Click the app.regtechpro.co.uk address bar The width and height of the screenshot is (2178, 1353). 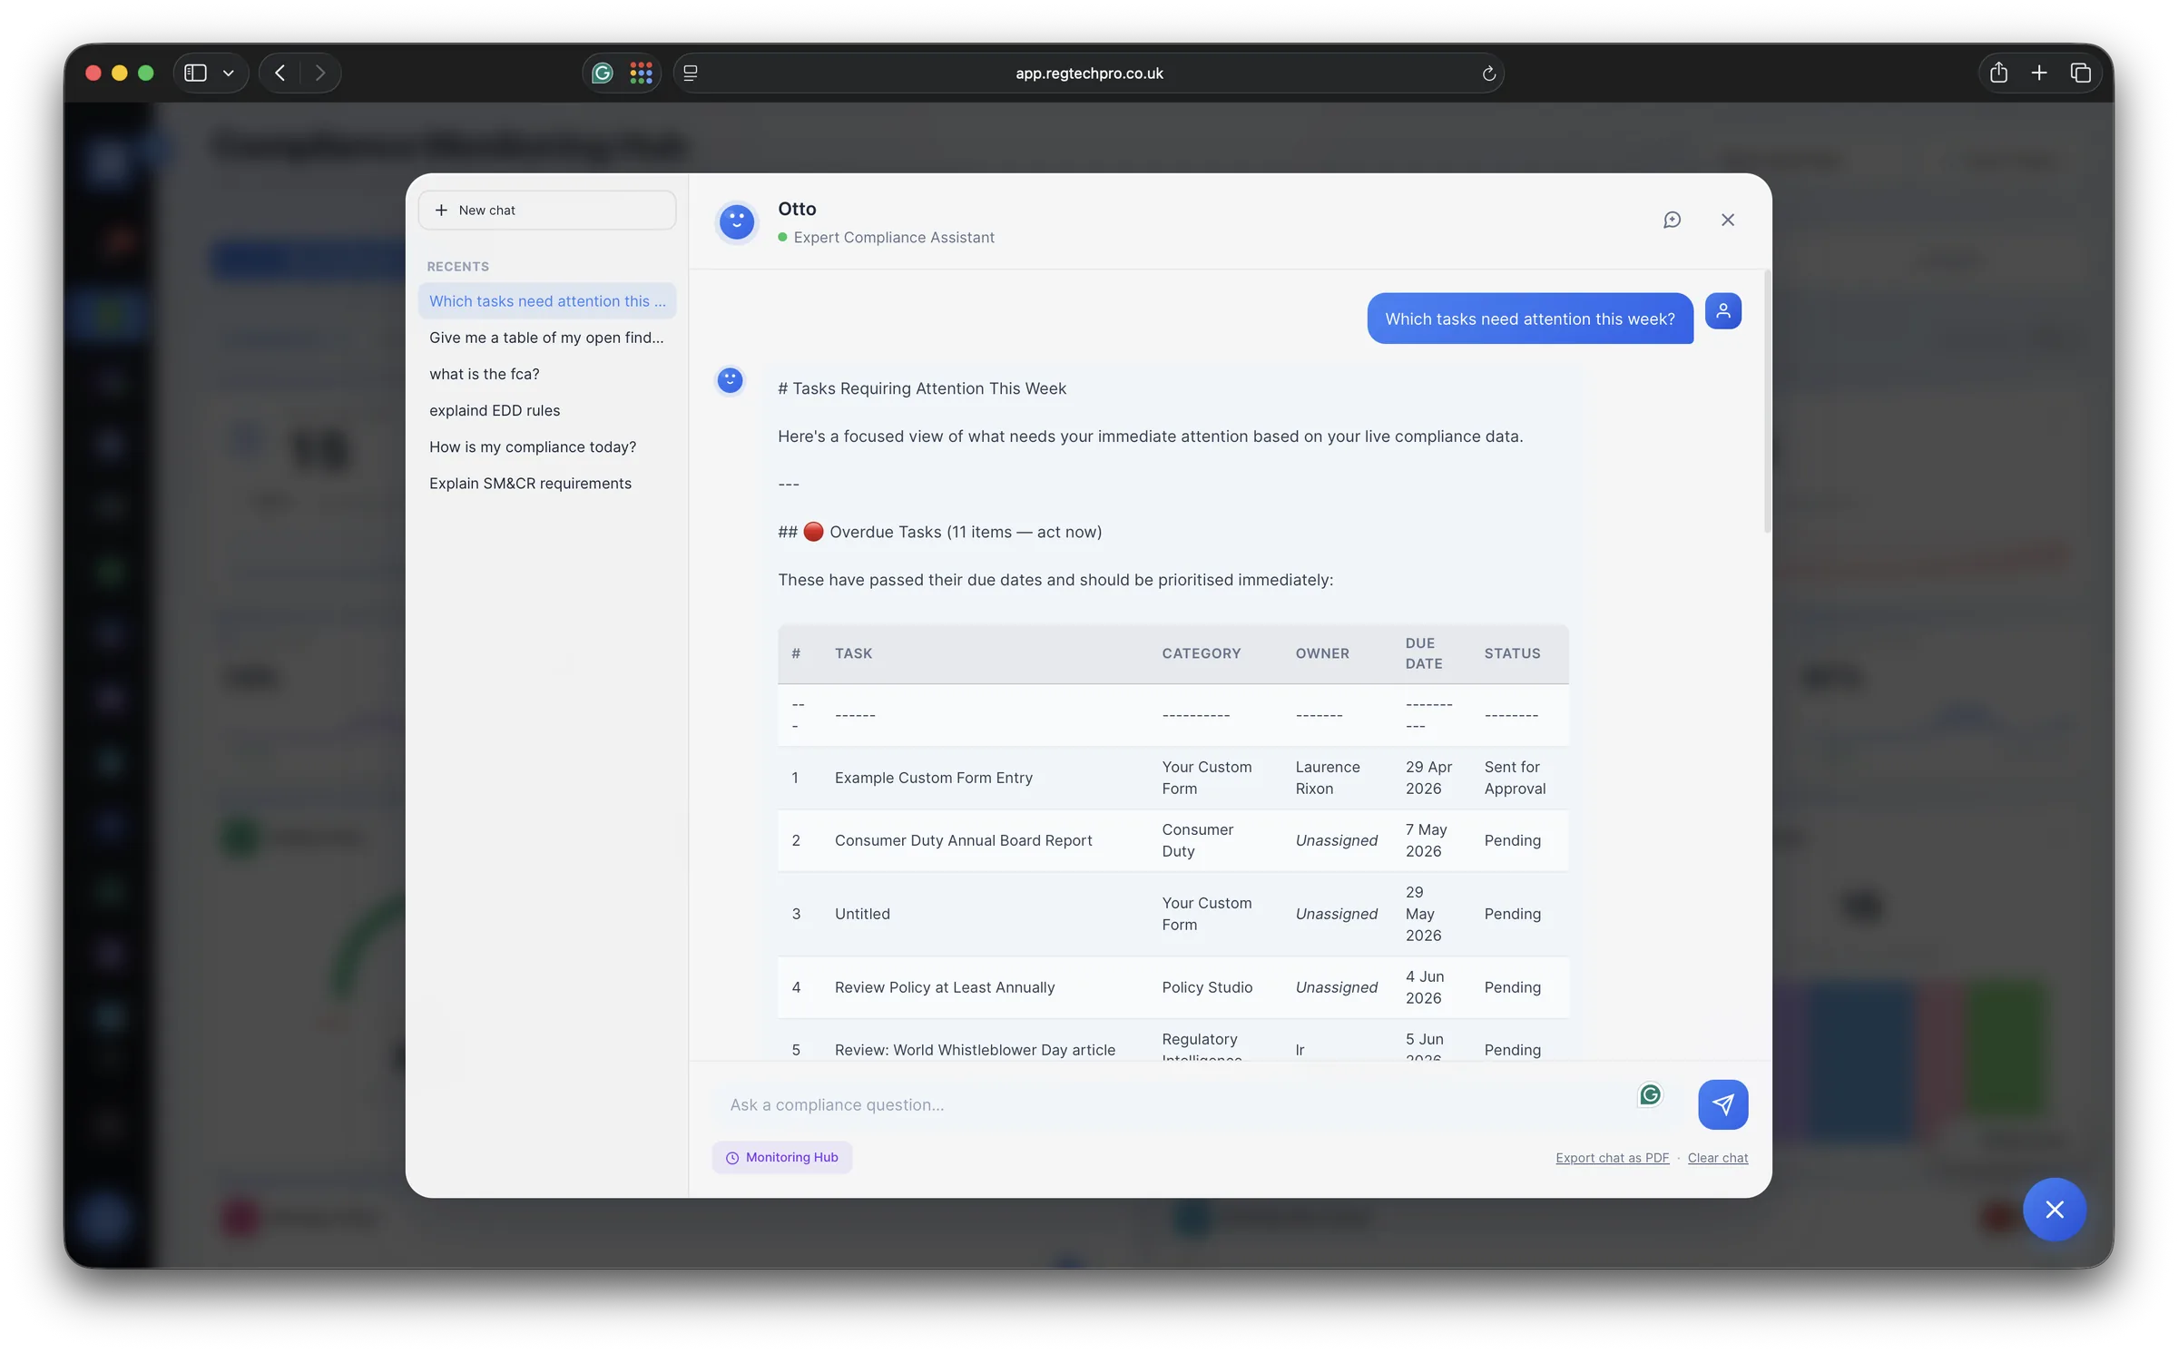pos(1089,73)
